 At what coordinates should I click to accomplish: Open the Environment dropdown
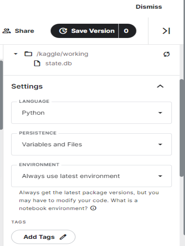coord(92,176)
